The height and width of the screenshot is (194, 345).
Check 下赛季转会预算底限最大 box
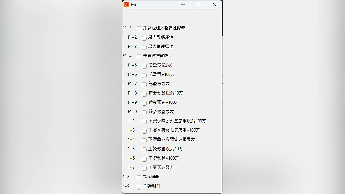(144, 140)
